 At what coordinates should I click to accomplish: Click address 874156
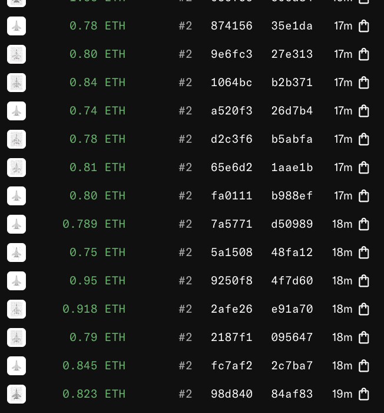coord(231,26)
